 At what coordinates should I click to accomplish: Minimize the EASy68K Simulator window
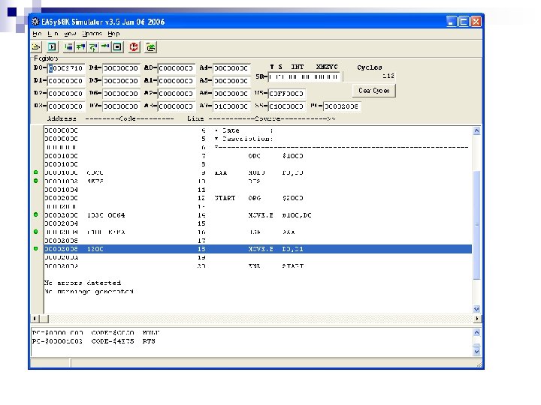coord(451,22)
